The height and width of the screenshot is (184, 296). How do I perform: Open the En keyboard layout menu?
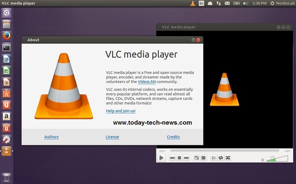(x=201, y=3)
